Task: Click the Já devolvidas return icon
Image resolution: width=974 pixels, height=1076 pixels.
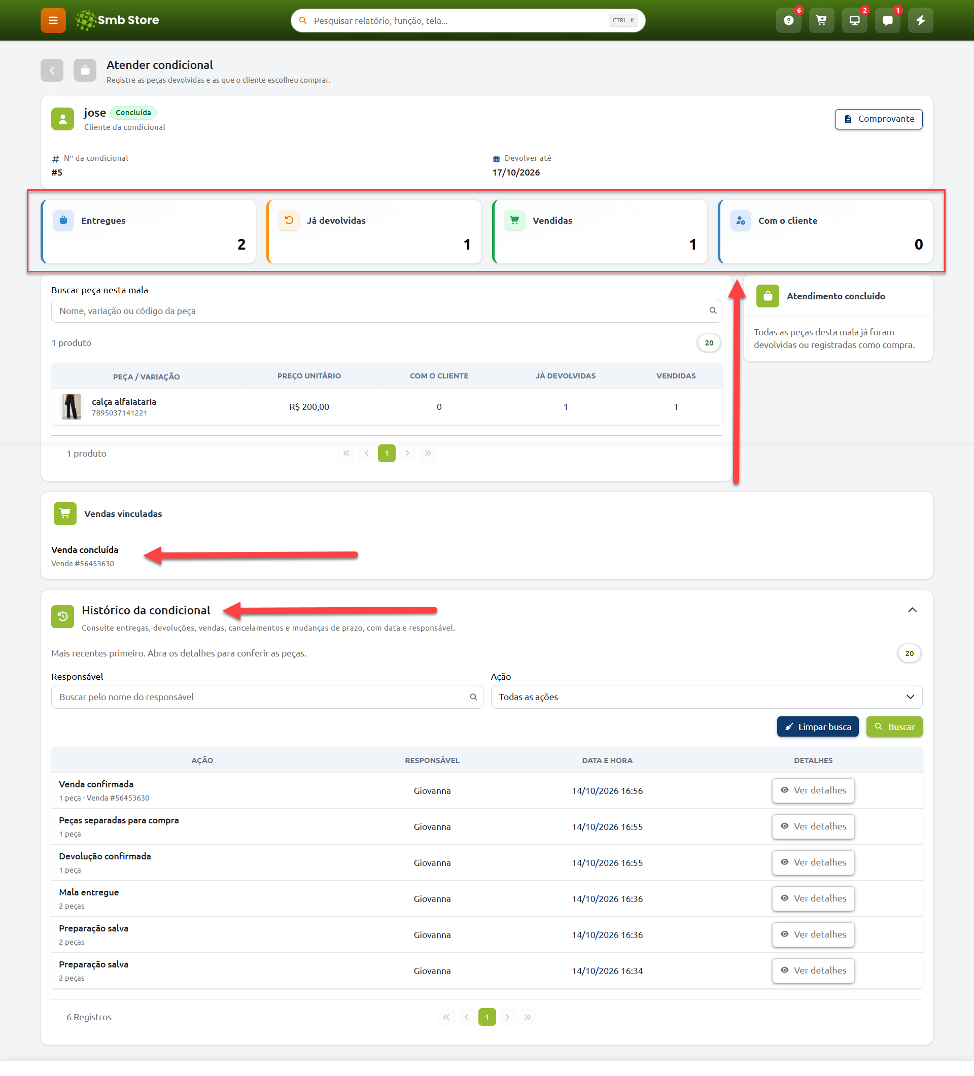Action: point(289,220)
